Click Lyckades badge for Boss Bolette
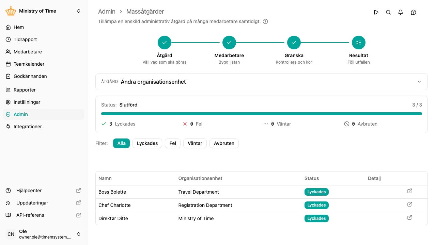Image resolution: width=436 pixels, height=245 pixels. tap(316, 192)
